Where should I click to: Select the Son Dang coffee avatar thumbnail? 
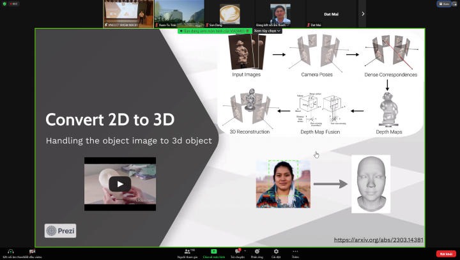(x=230, y=14)
